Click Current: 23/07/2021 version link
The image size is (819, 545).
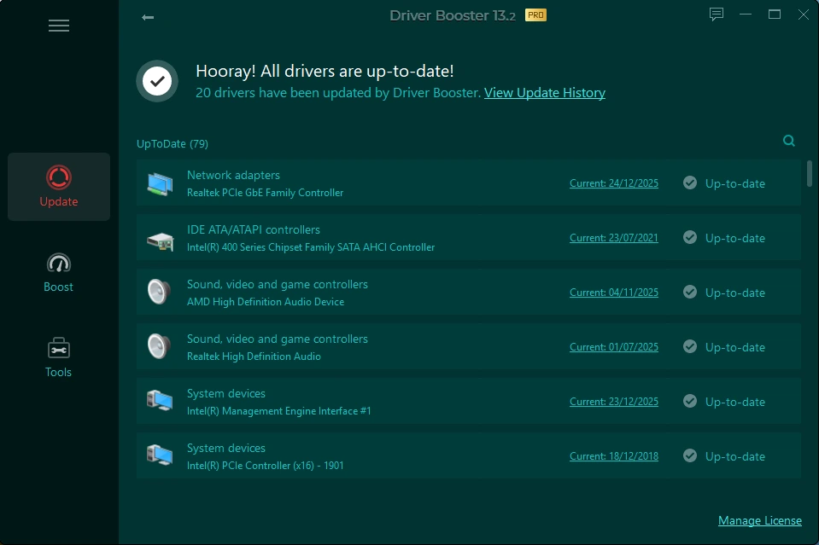[x=613, y=238]
